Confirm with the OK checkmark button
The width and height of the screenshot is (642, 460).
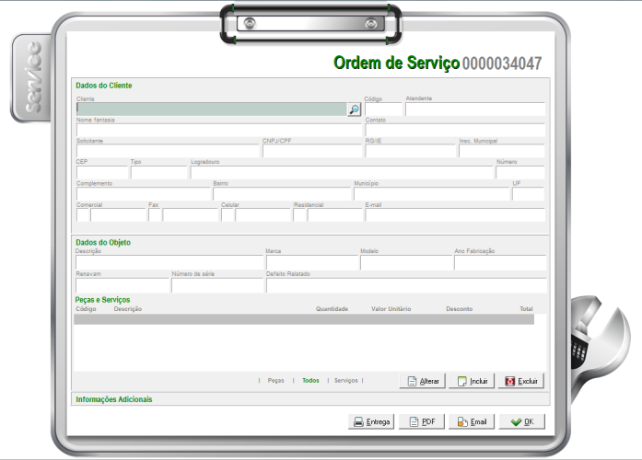coord(521,421)
